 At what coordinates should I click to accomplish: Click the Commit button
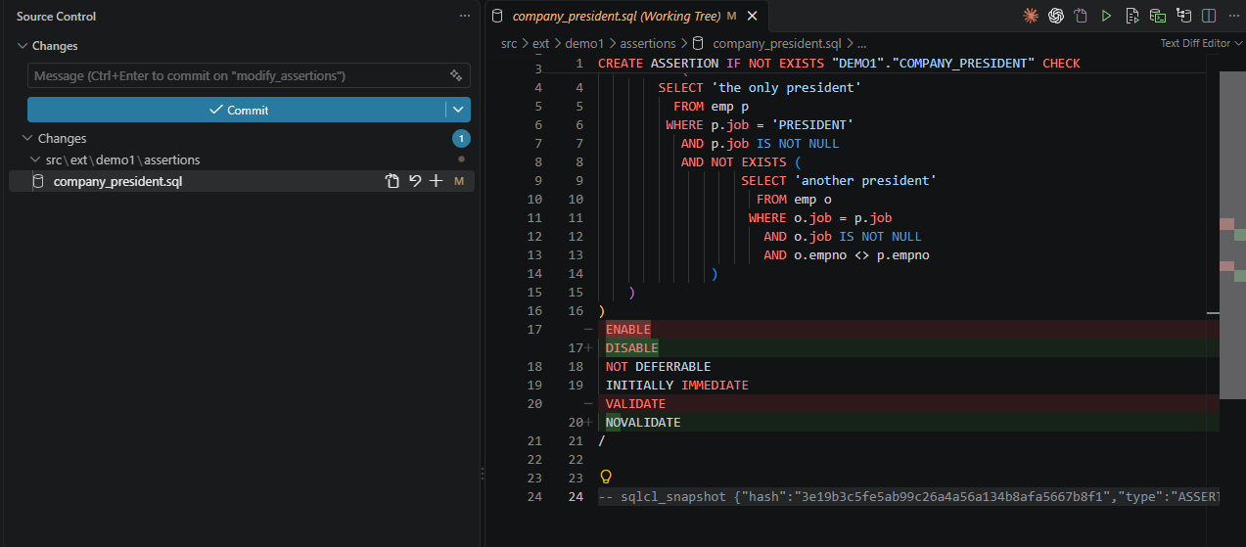(x=237, y=110)
